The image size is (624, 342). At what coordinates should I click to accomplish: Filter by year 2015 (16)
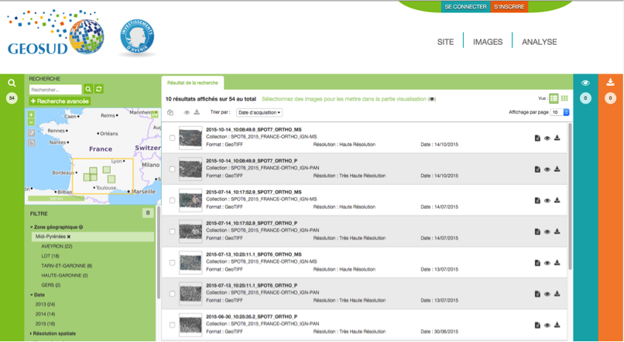point(46,323)
